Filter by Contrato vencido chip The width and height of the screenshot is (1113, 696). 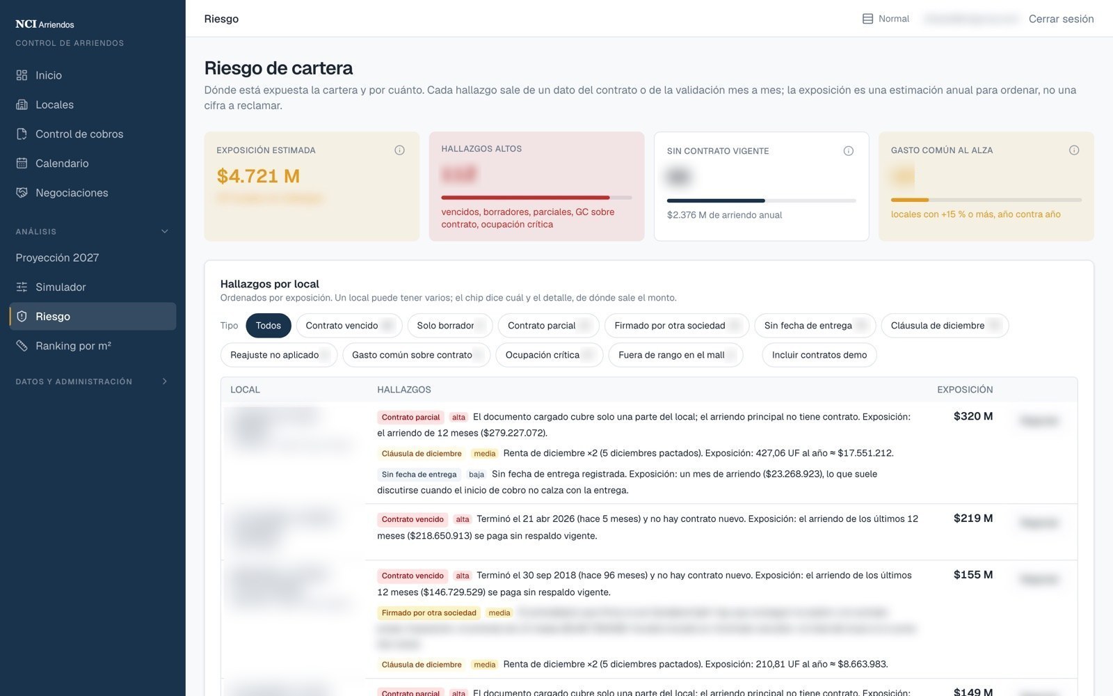pos(349,326)
